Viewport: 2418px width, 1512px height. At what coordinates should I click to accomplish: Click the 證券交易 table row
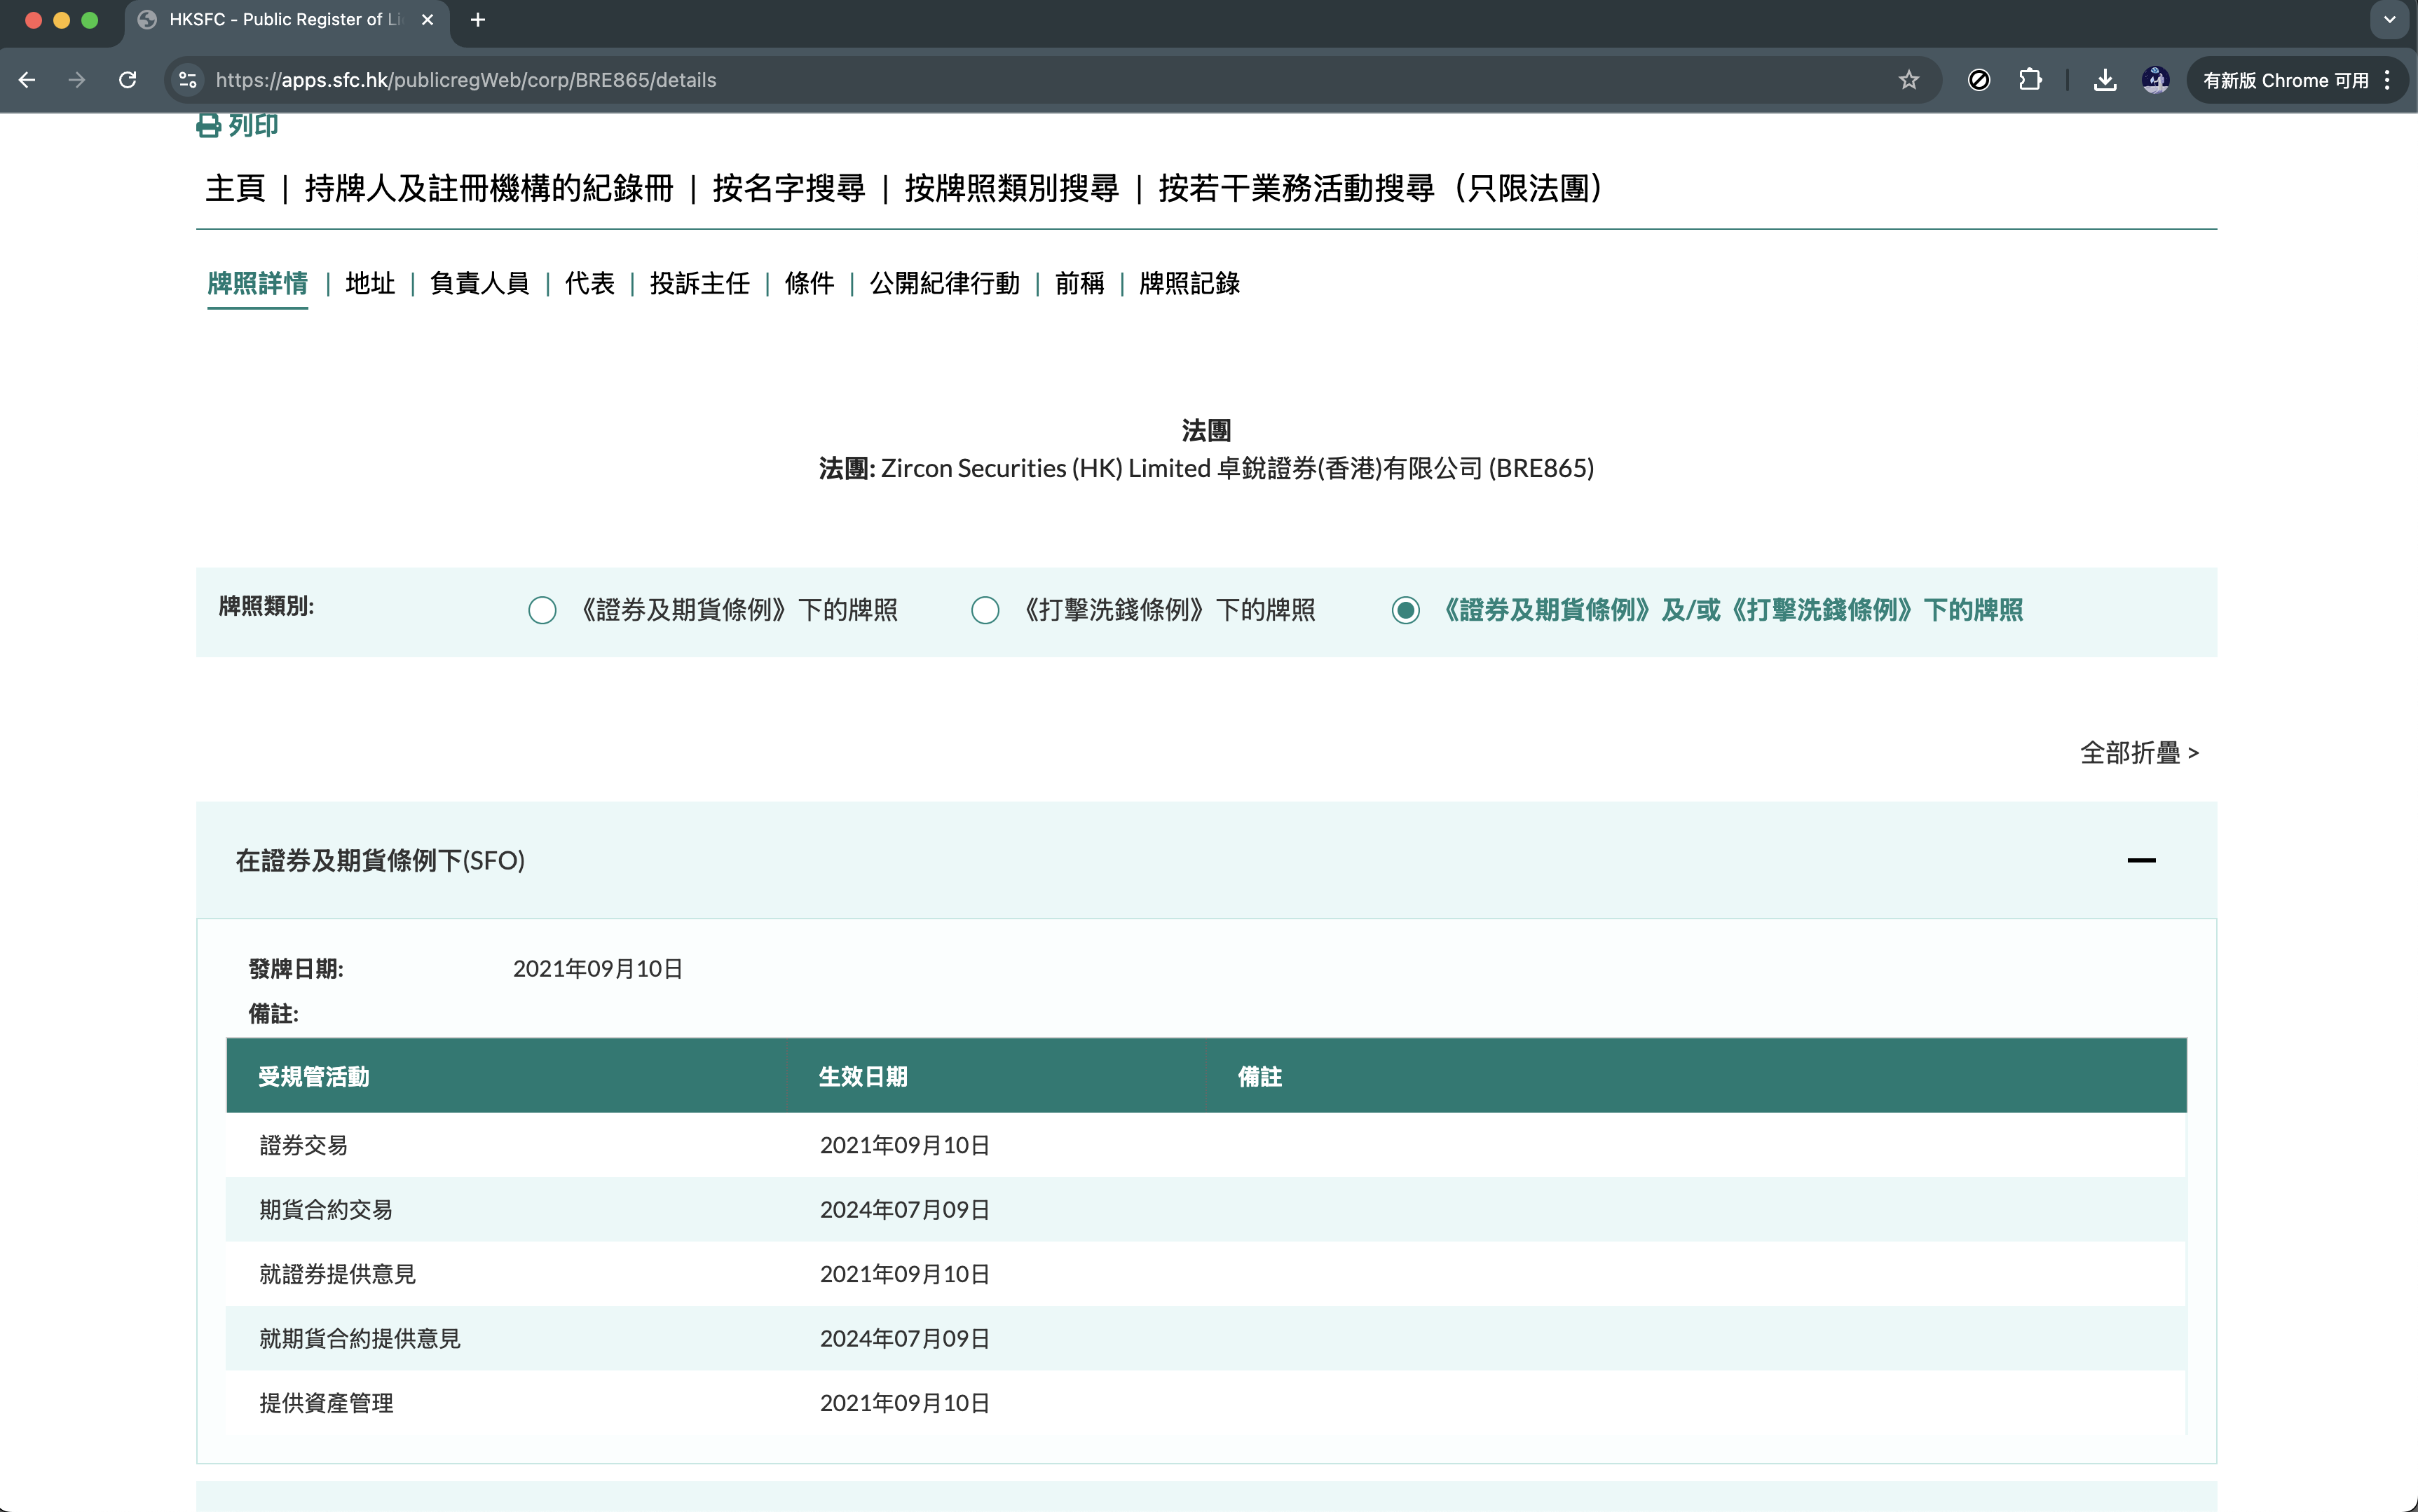coord(1206,1146)
